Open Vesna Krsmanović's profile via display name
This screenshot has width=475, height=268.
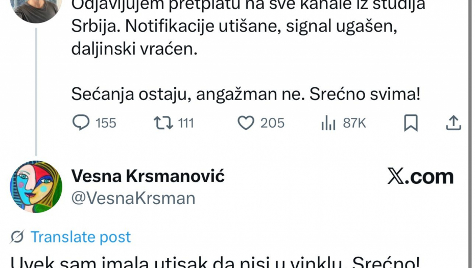(148, 176)
